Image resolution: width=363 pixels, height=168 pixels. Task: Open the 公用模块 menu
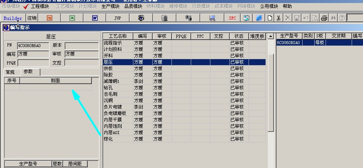pyautogui.click(x=269, y=6)
